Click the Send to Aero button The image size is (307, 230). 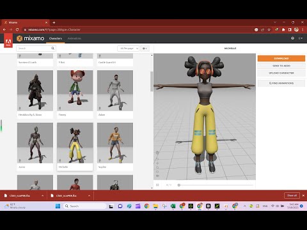pyautogui.click(x=281, y=66)
